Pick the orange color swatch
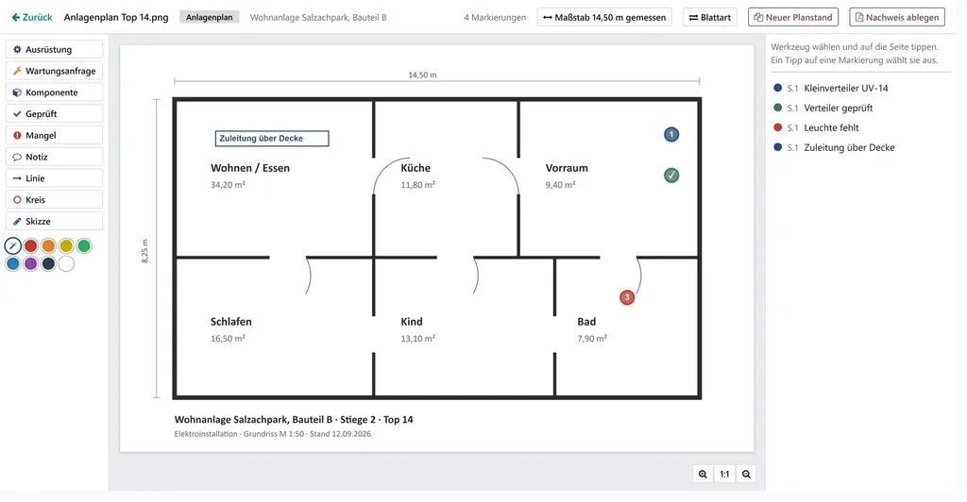The height and width of the screenshot is (502, 967). 48,245
